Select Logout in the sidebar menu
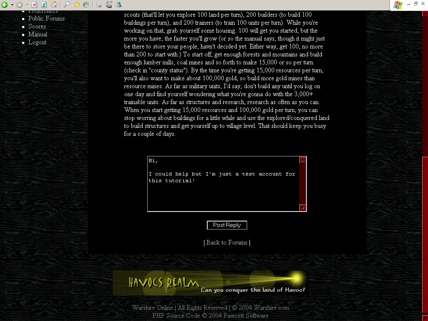This screenshot has width=428, height=321. pyautogui.click(x=37, y=42)
